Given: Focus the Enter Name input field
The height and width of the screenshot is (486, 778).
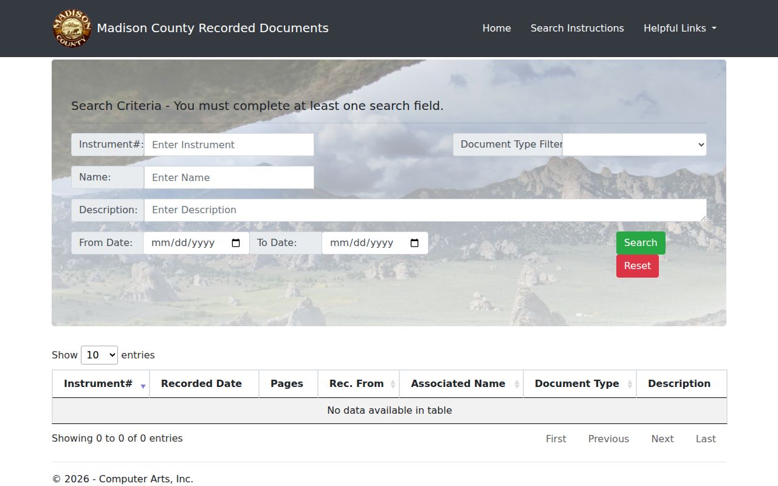Looking at the screenshot, I should (229, 177).
